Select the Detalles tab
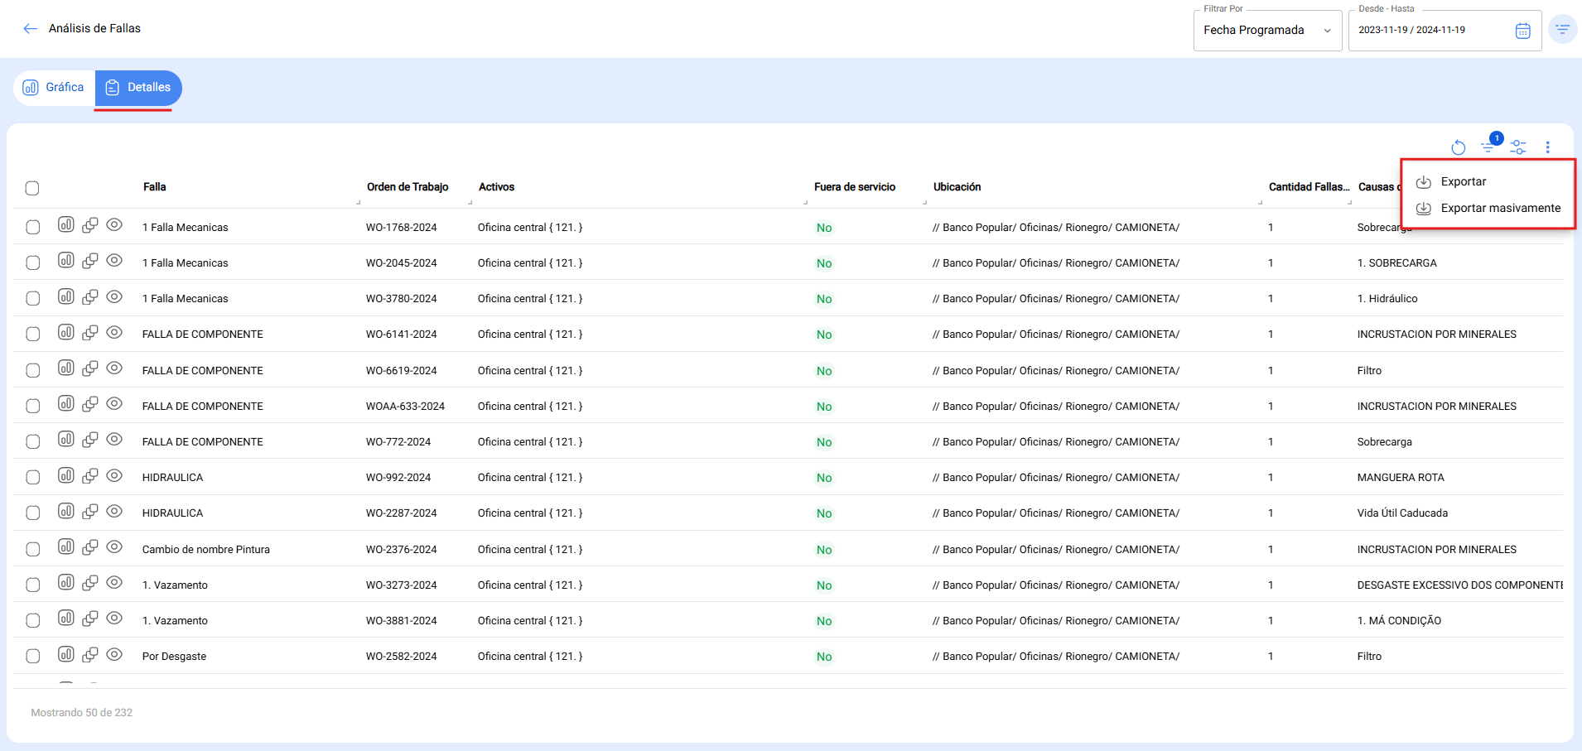 click(x=138, y=88)
